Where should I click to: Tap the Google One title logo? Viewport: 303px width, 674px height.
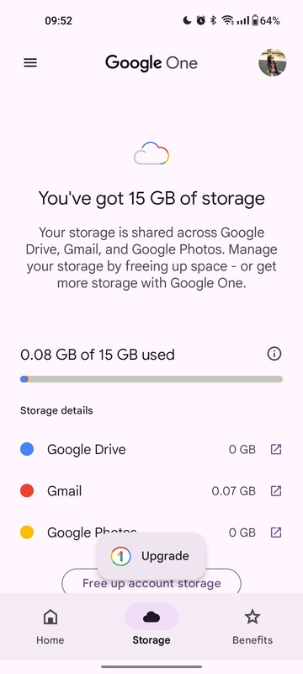coord(151,63)
